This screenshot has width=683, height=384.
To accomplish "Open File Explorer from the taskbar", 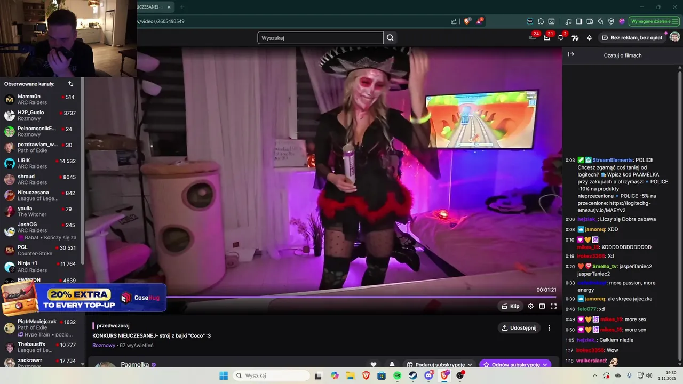I will (x=351, y=375).
